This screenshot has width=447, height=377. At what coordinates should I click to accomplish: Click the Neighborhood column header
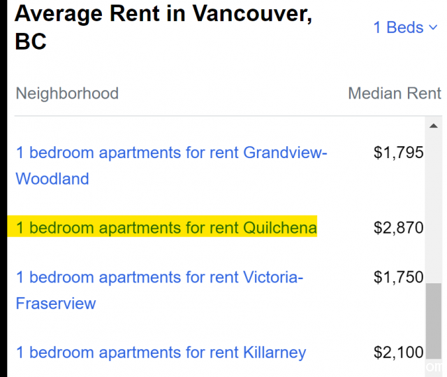pyautogui.click(x=67, y=93)
